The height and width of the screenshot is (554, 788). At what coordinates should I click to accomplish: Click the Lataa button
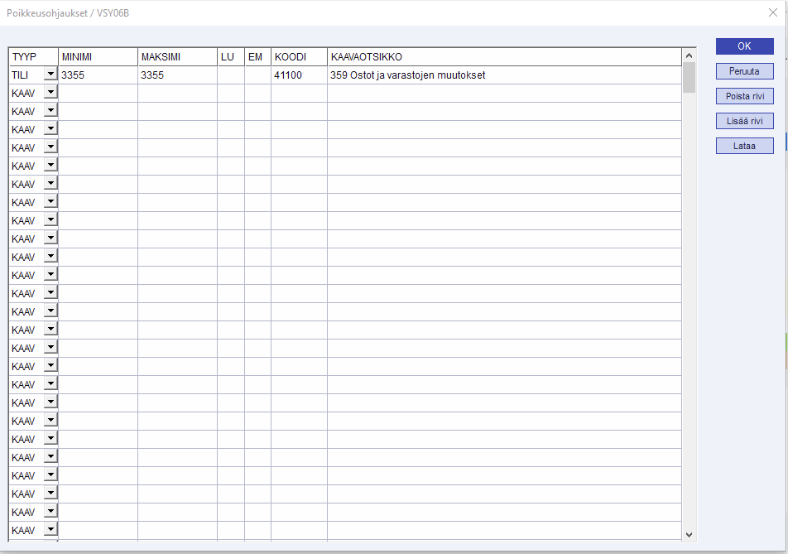coord(744,146)
